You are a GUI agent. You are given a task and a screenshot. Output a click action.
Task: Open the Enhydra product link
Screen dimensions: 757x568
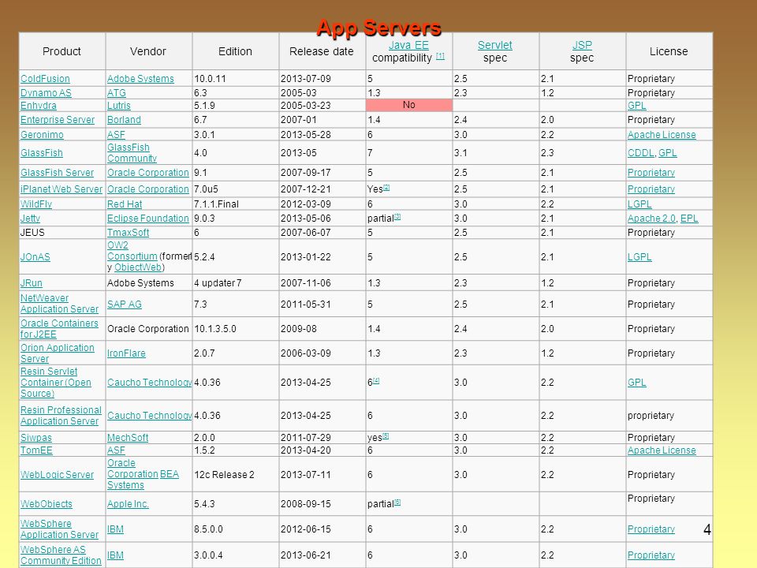click(x=38, y=105)
